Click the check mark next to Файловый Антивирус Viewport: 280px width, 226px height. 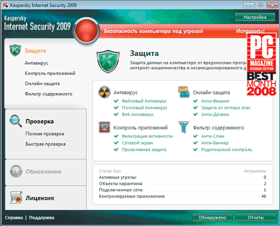tap(116, 101)
